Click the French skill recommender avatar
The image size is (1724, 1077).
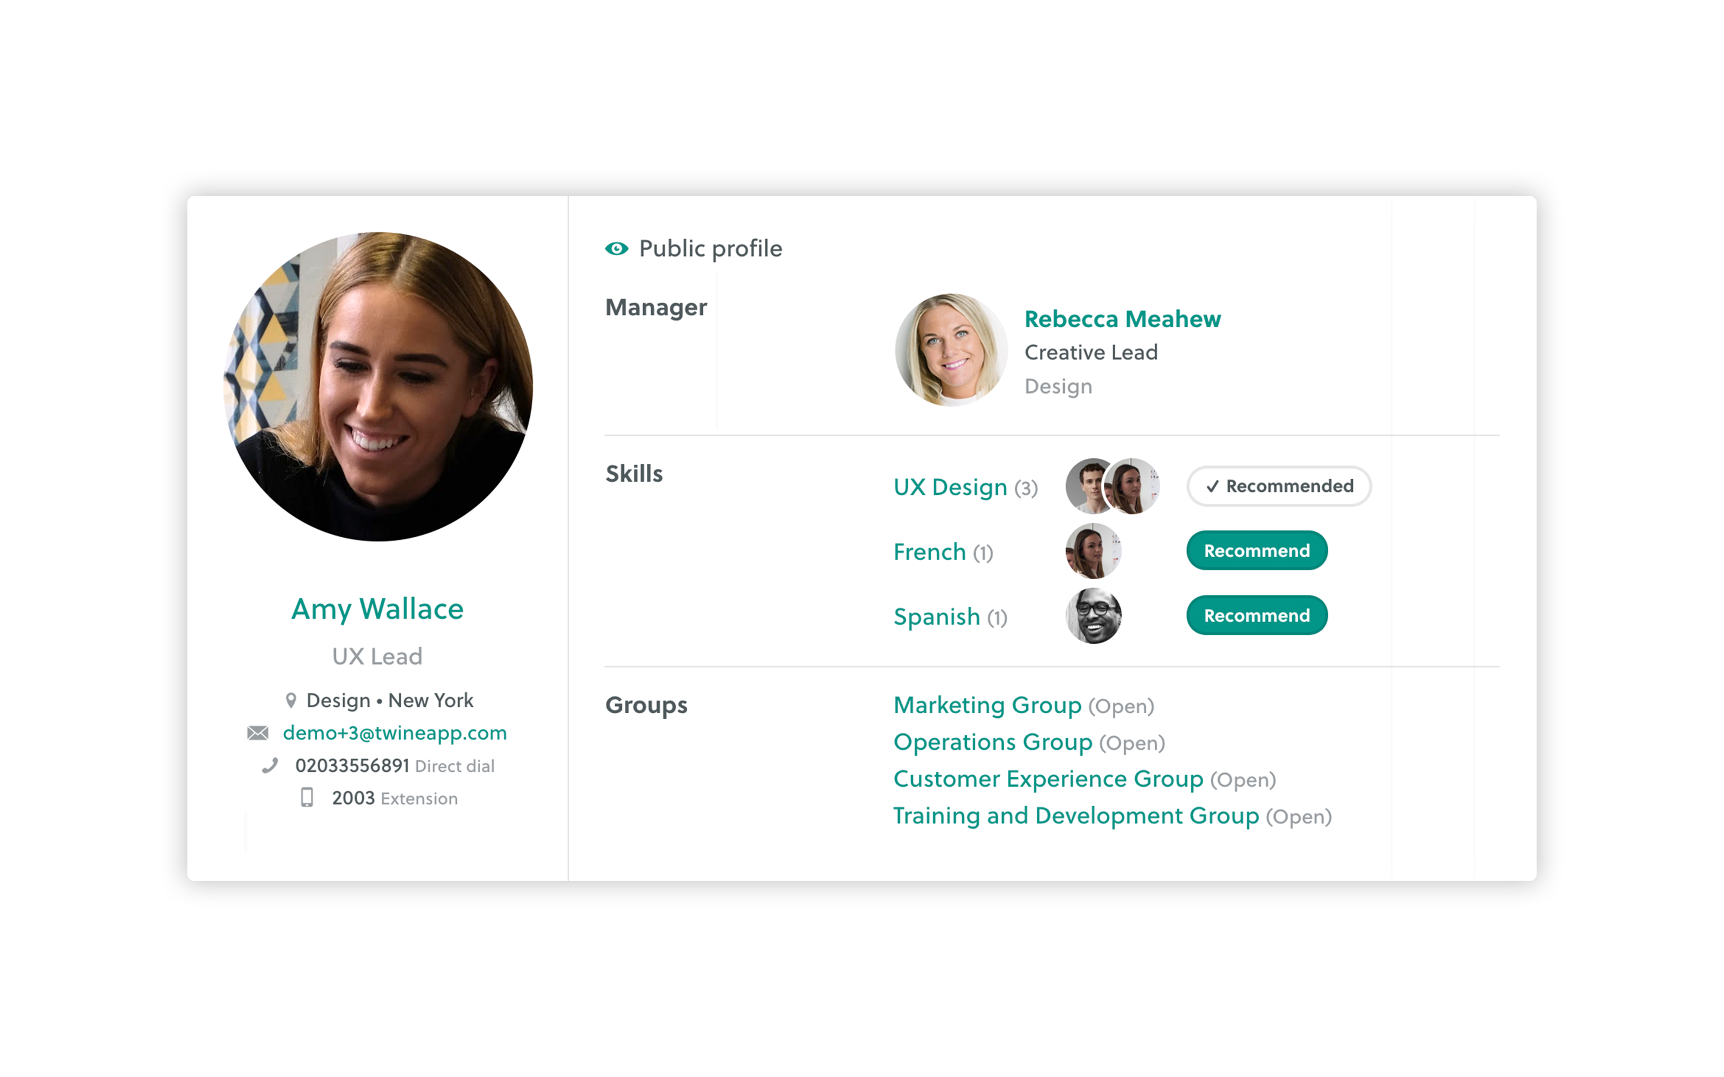click(x=1094, y=550)
